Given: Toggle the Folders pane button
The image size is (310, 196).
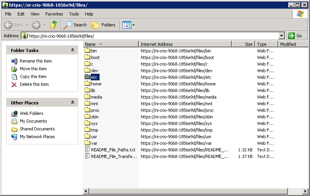Looking at the screenshot, I should (103, 25).
